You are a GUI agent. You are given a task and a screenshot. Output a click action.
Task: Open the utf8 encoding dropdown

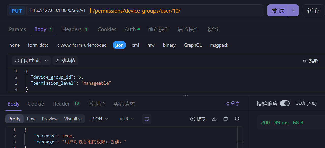coord(127,119)
